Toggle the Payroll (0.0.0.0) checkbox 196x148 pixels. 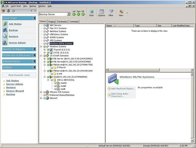coord(48,50)
